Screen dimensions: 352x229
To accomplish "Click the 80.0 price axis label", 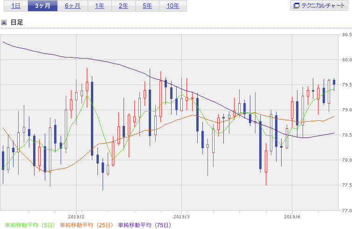I will [347, 60].
